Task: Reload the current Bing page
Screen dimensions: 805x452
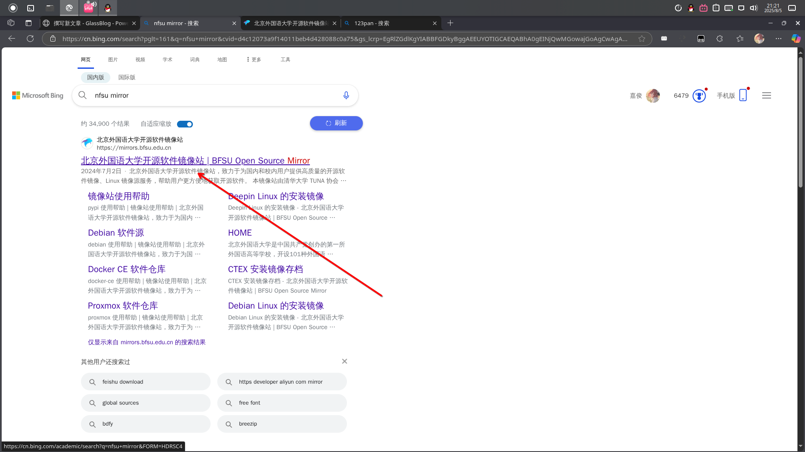Action: pyautogui.click(x=30, y=39)
